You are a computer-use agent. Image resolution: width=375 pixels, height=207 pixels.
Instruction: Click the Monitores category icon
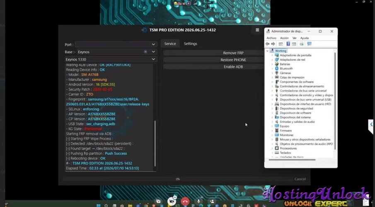point(277,135)
